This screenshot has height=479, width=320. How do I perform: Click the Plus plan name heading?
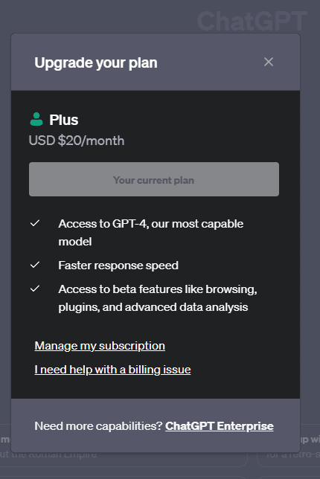tap(64, 120)
